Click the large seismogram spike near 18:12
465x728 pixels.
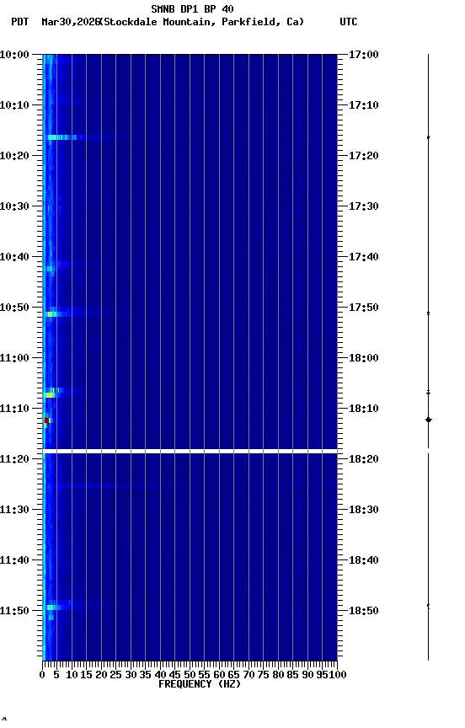[x=428, y=420]
